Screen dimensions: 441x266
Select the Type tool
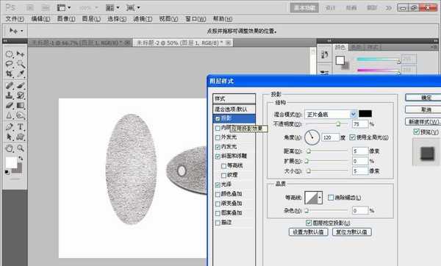(x=21, y=126)
